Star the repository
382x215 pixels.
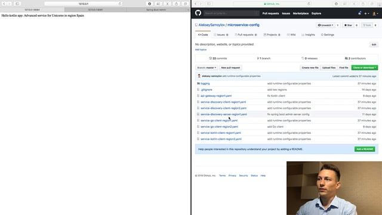pyautogui.click(x=347, y=25)
